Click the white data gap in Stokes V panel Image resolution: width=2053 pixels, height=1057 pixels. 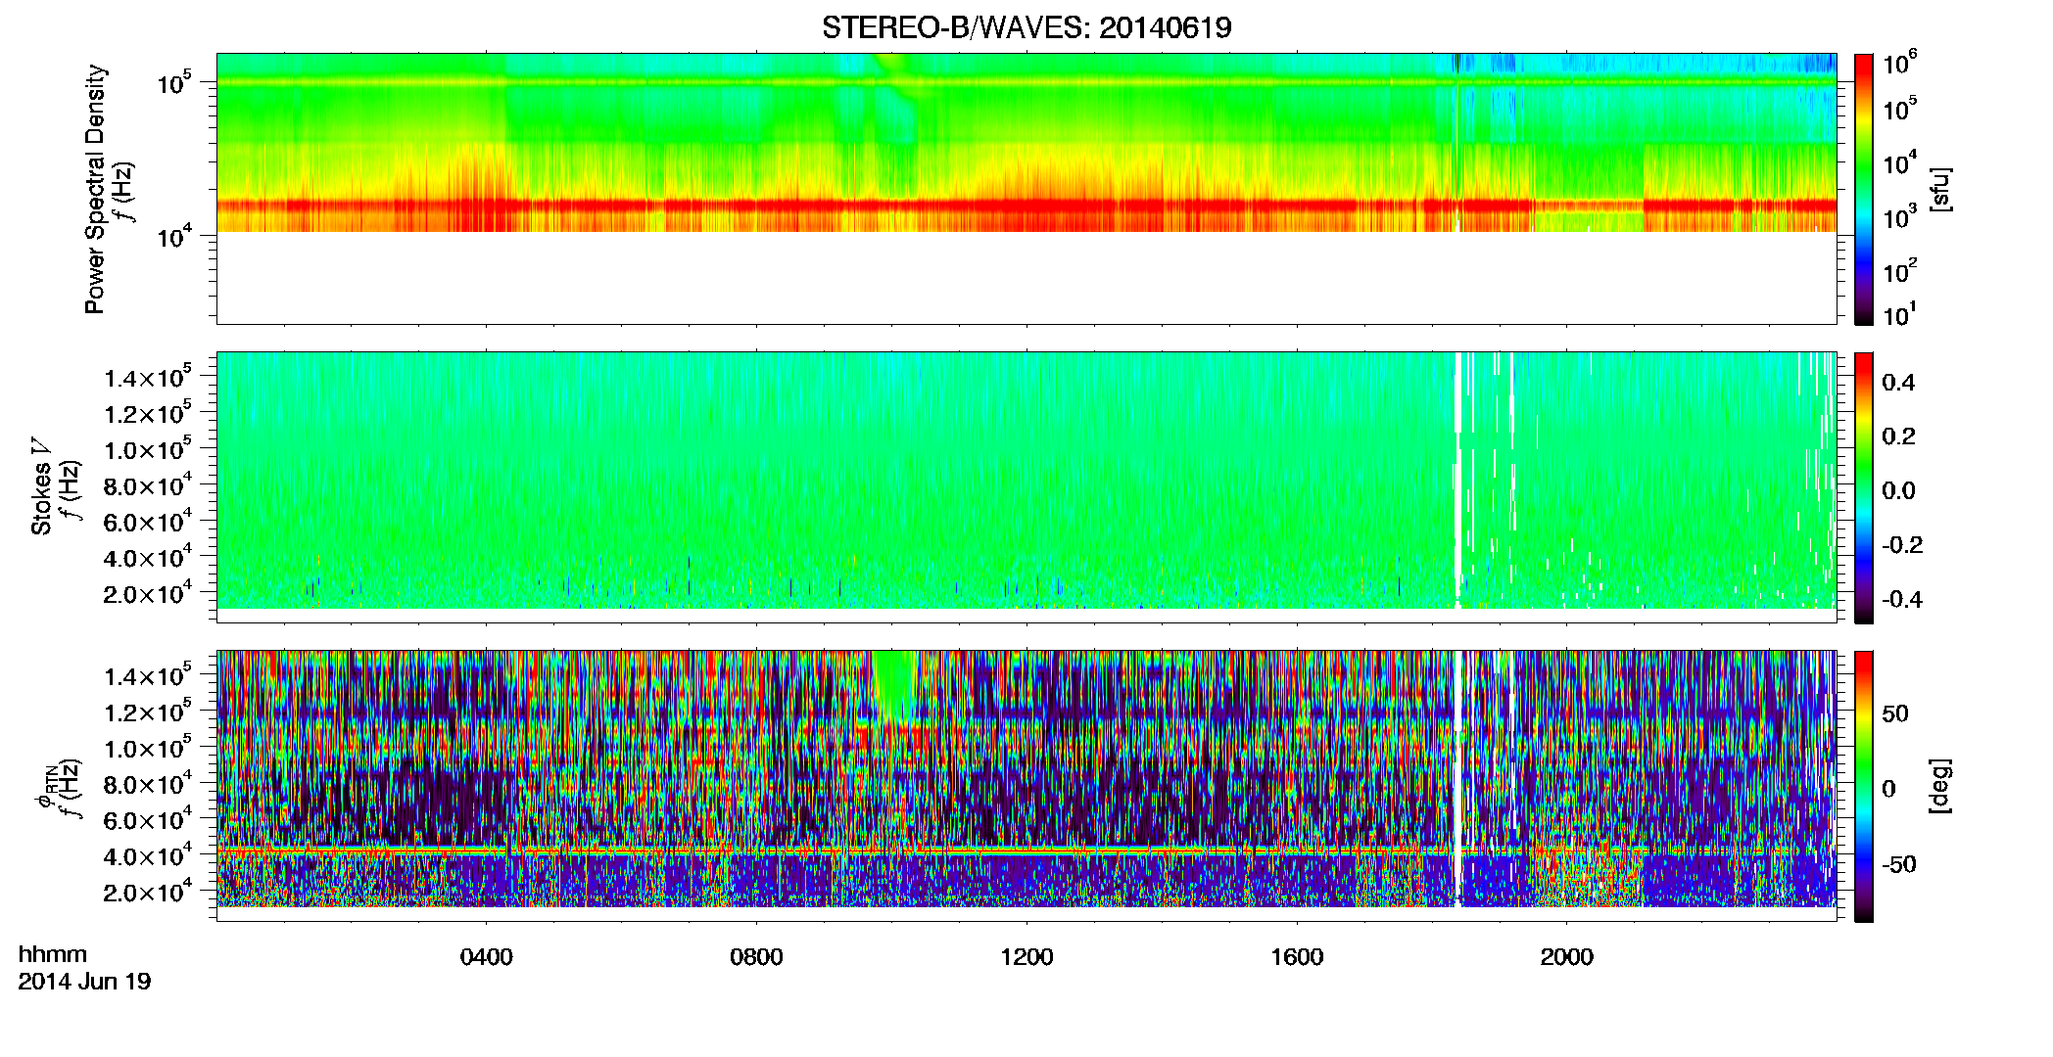1458,480
